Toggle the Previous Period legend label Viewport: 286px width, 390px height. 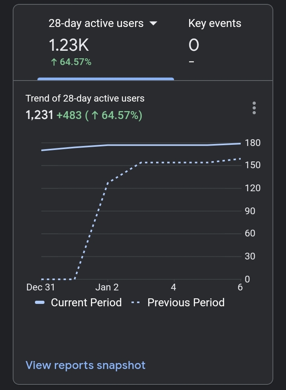[186, 303]
